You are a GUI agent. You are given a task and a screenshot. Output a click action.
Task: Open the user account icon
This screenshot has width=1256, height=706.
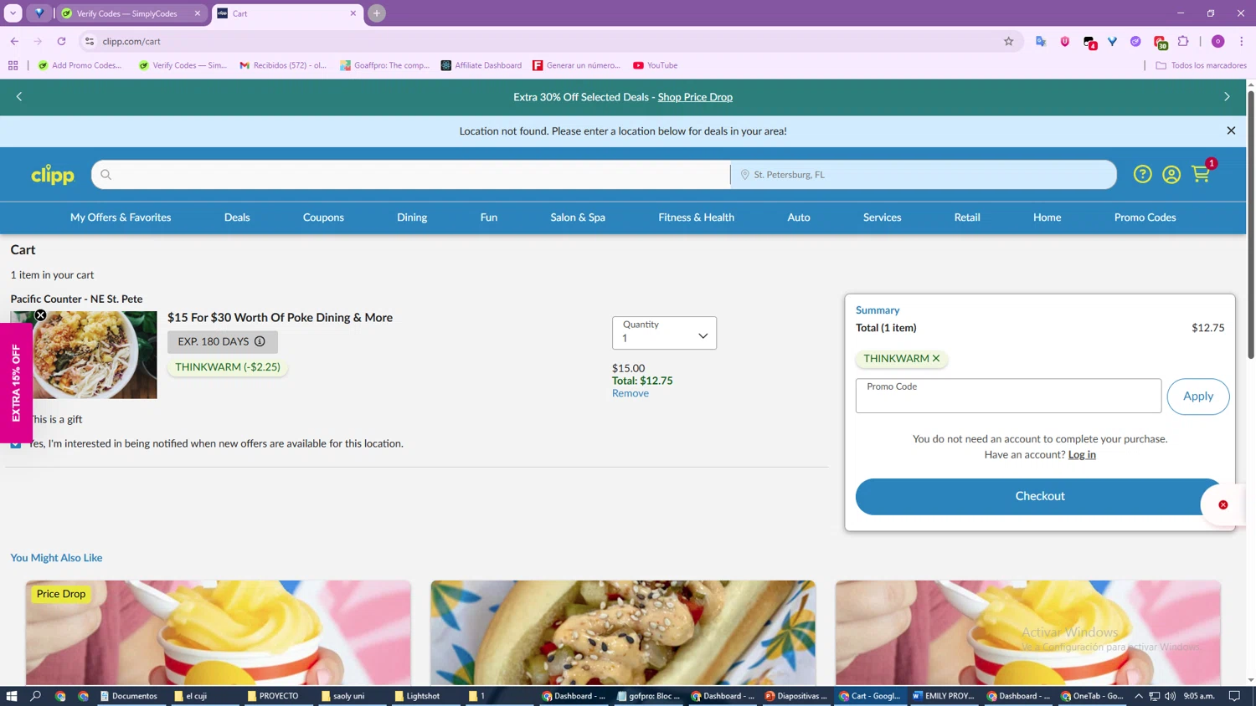click(x=1171, y=174)
